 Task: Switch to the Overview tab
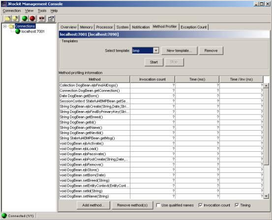pos(68,27)
